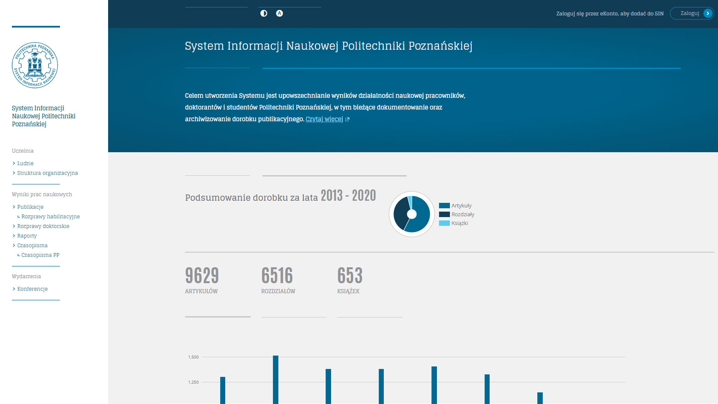This screenshot has width=718, height=404.
Task: Select the 6516 Rozdziałów statistic
Action: (278, 280)
